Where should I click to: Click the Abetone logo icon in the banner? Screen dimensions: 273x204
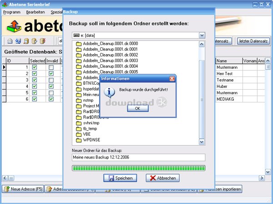point(14,26)
